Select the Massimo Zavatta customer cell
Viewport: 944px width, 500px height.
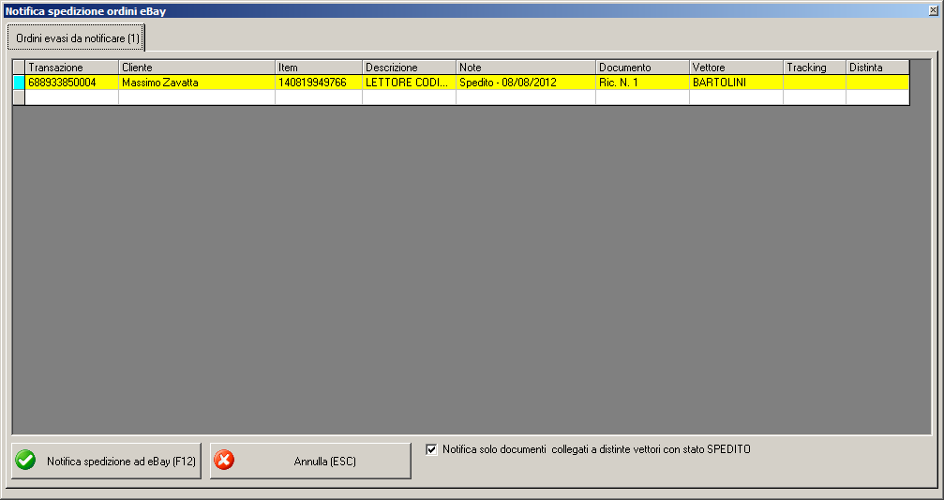[x=197, y=83]
